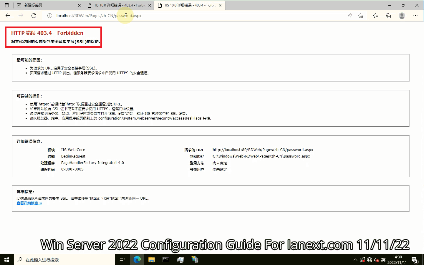Open the 查看详细信息 link
The width and height of the screenshot is (424, 265).
tap(29, 203)
